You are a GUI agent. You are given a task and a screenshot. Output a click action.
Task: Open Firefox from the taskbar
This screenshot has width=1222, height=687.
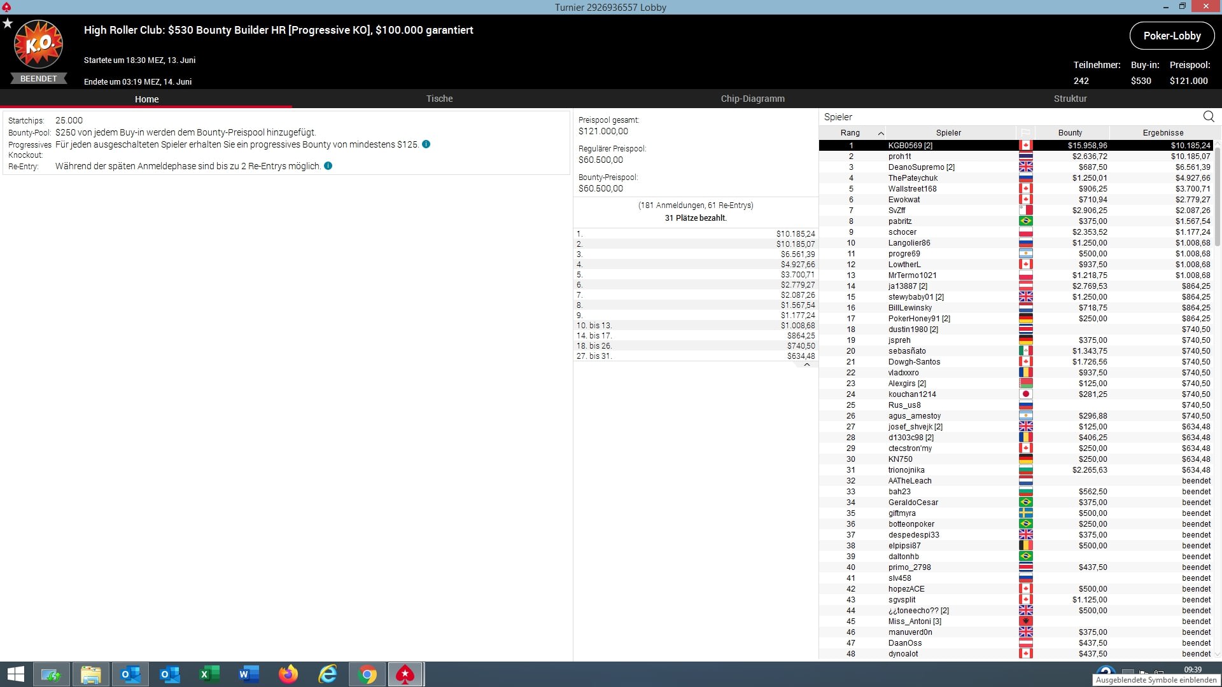click(288, 674)
